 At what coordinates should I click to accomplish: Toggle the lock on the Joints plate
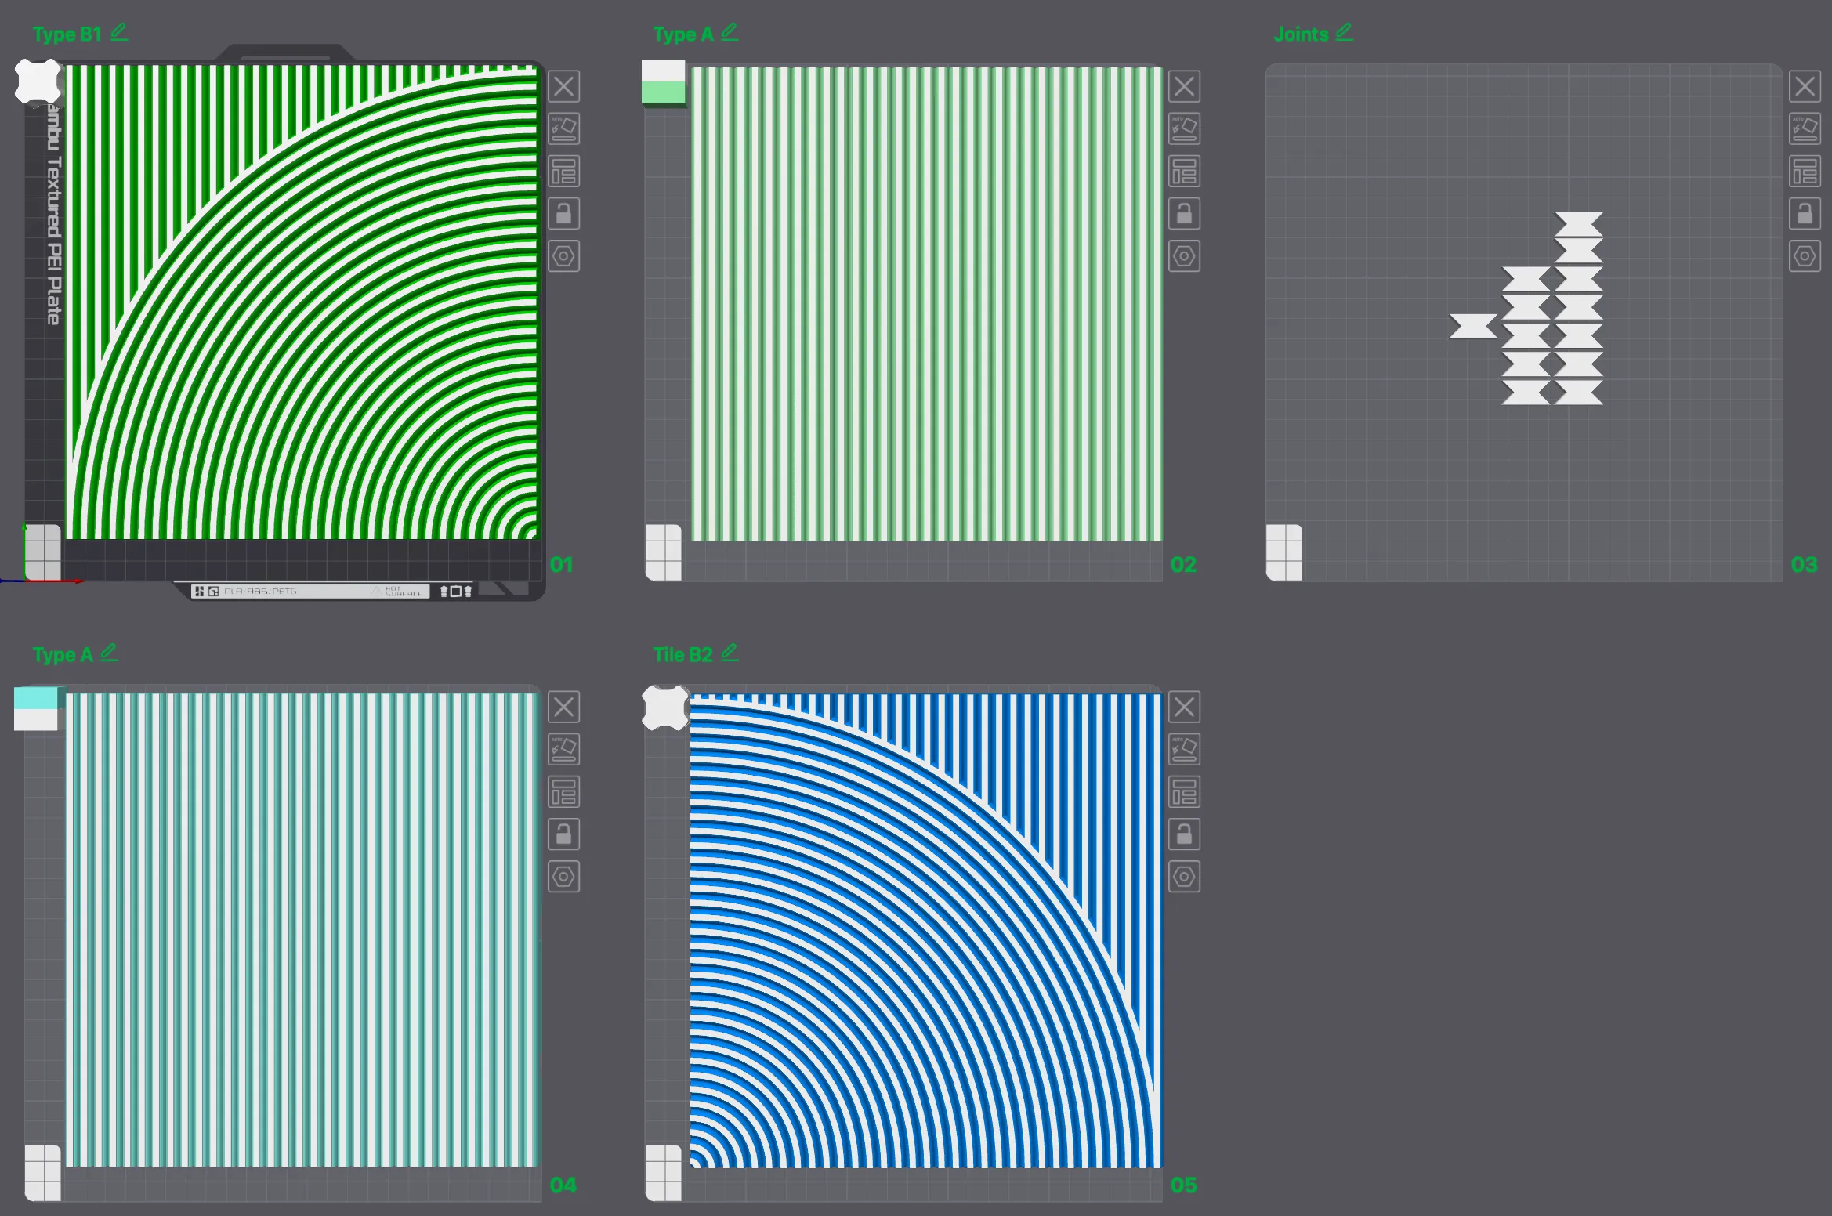pos(1805,213)
